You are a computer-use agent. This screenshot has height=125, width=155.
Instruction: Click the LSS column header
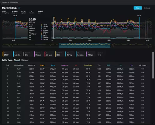point(120,65)
